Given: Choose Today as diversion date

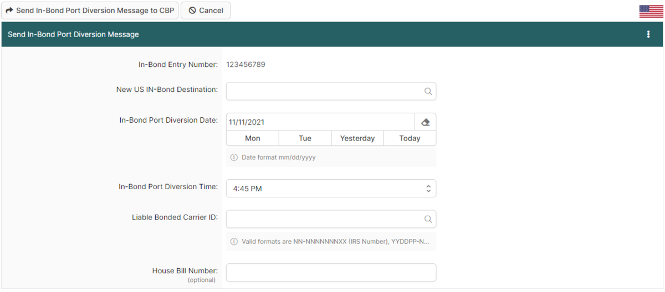Looking at the screenshot, I should click(x=410, y=138).
